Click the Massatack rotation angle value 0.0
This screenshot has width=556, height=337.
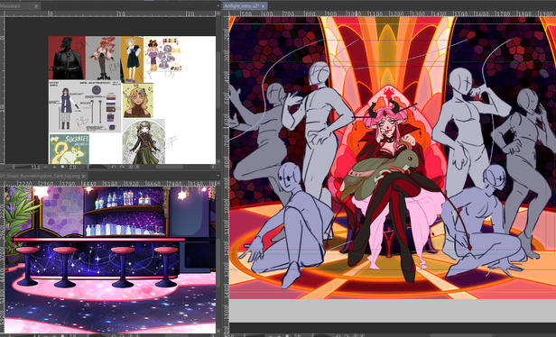click(72, 167)
